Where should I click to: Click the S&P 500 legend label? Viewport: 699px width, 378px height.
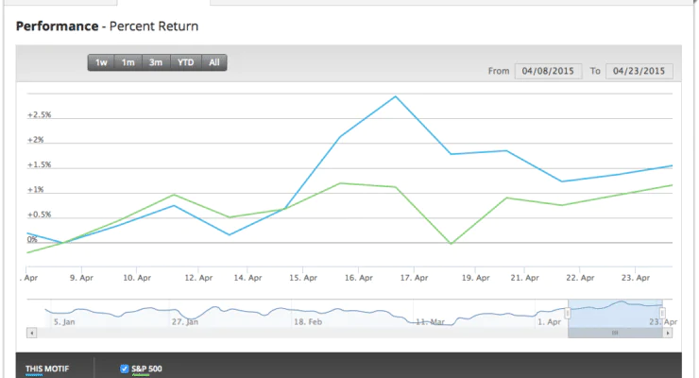(x=146, y=369)
